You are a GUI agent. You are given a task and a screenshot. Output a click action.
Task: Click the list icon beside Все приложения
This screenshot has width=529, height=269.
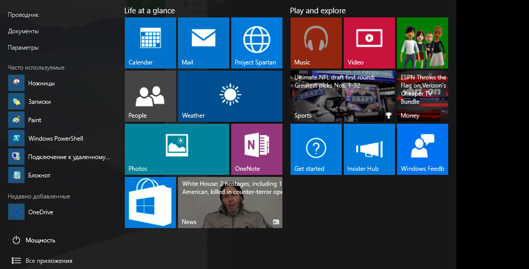[x=16, y=261]
